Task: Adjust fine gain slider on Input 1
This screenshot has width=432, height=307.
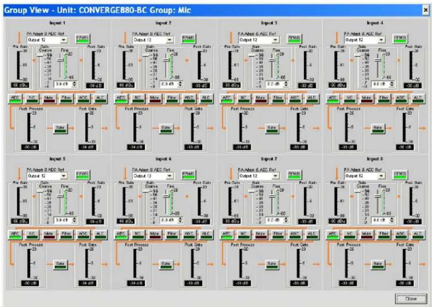Action: coord(60,60)
